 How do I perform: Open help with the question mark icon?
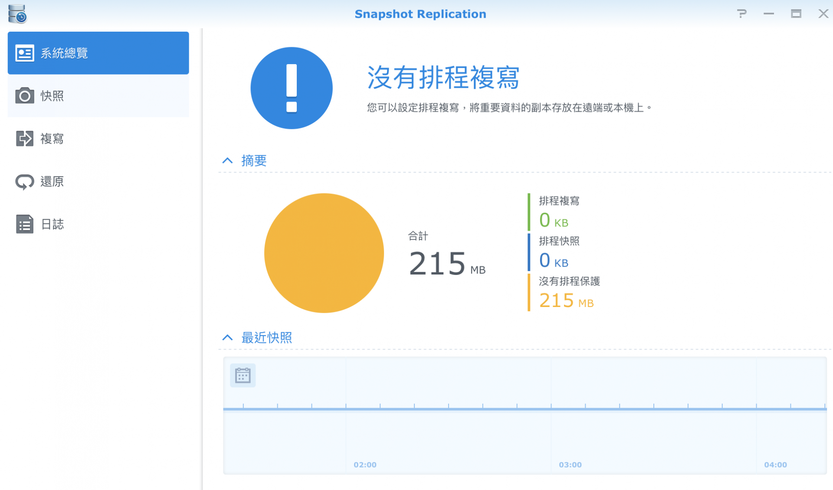tap(741, 14)
